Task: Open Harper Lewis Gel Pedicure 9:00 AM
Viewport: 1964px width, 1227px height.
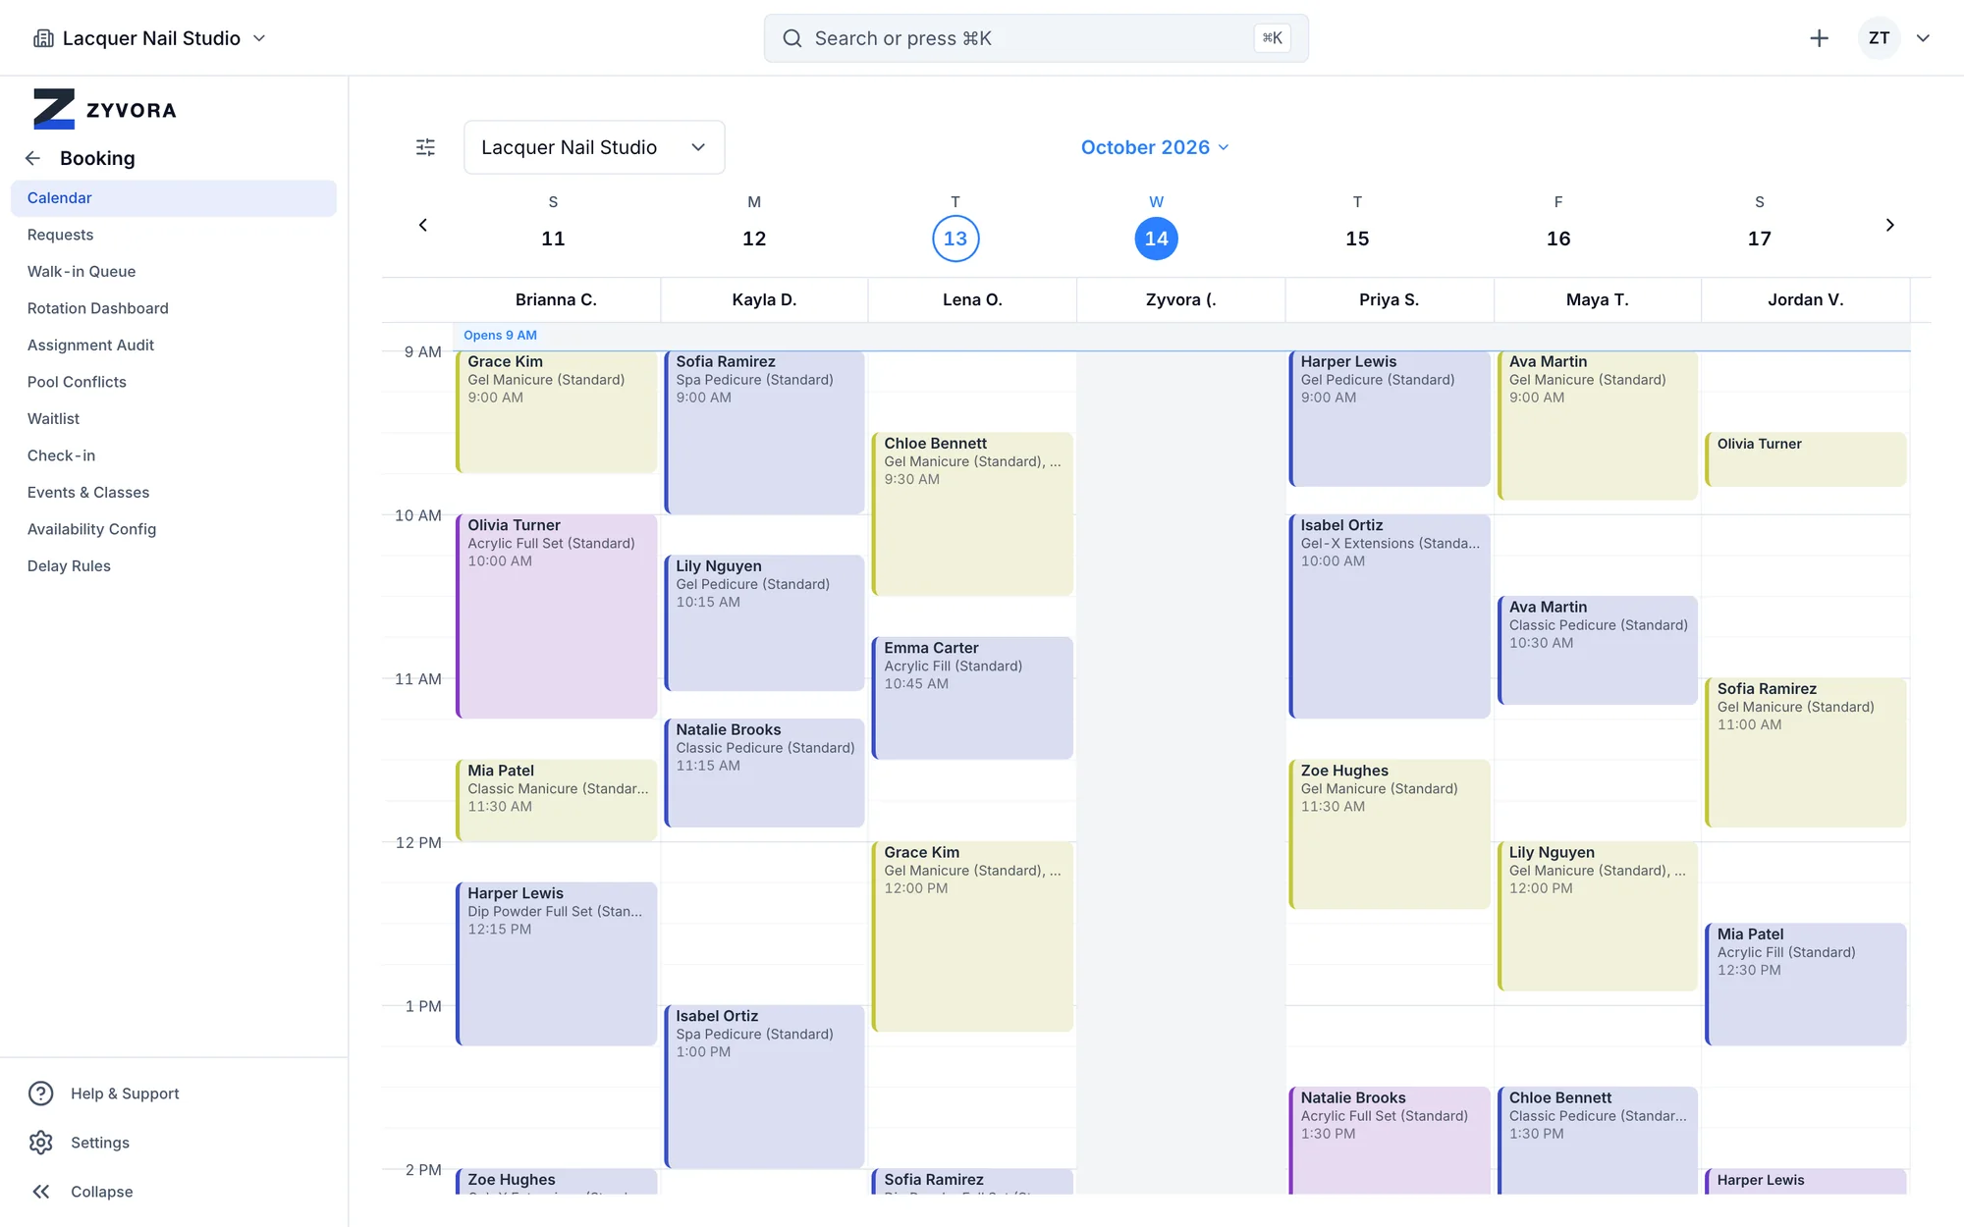Action: pos(1389,418)
